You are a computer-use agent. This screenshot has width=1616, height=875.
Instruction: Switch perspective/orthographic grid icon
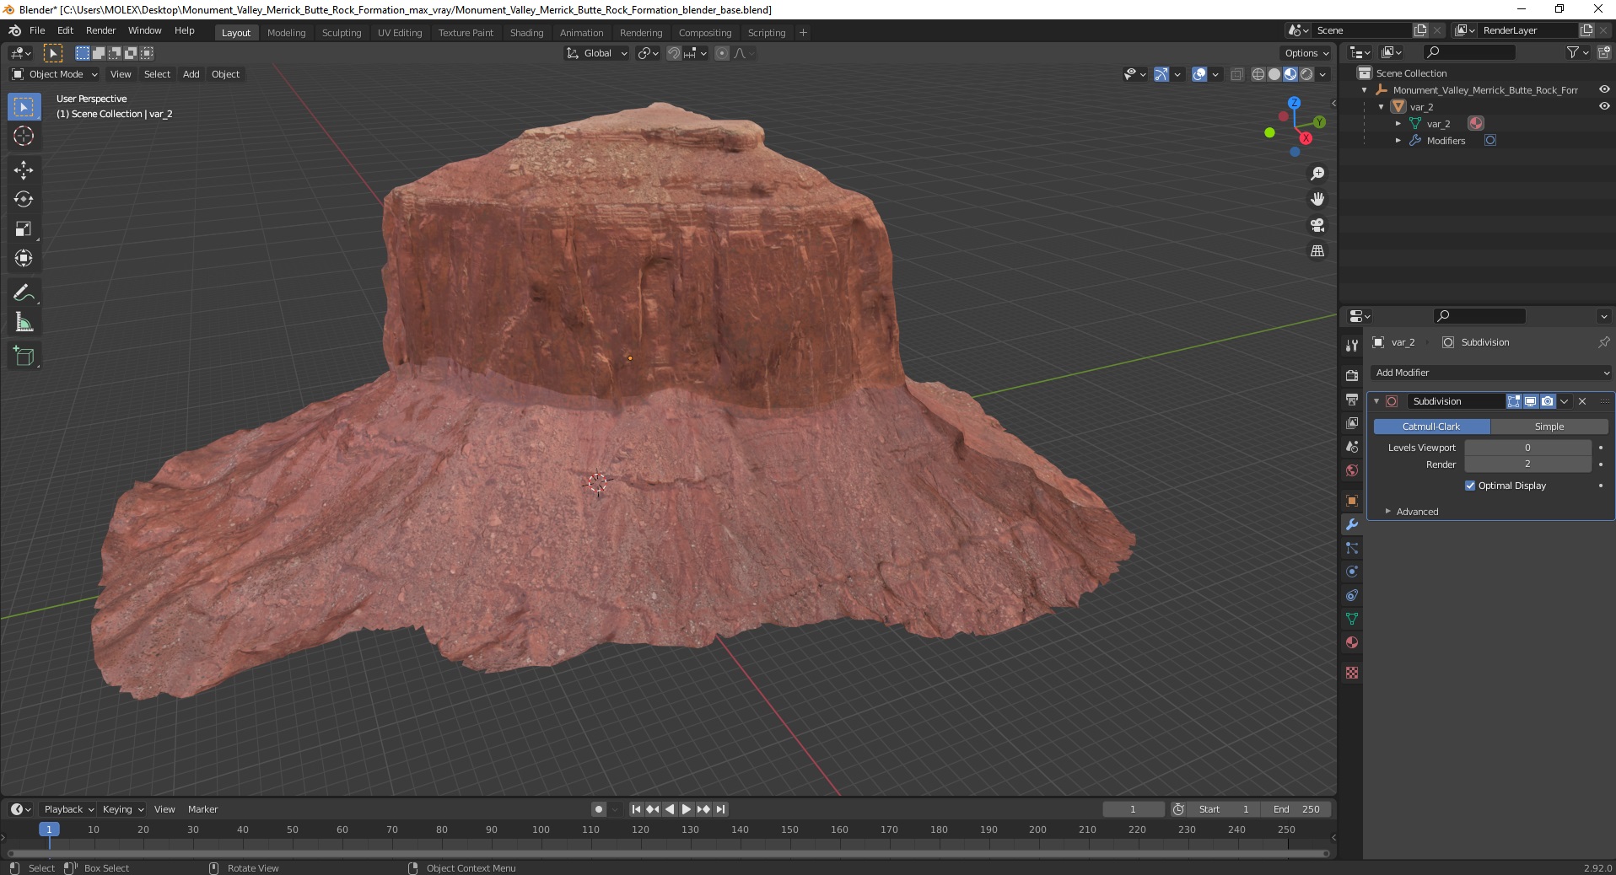(1317, 251)
